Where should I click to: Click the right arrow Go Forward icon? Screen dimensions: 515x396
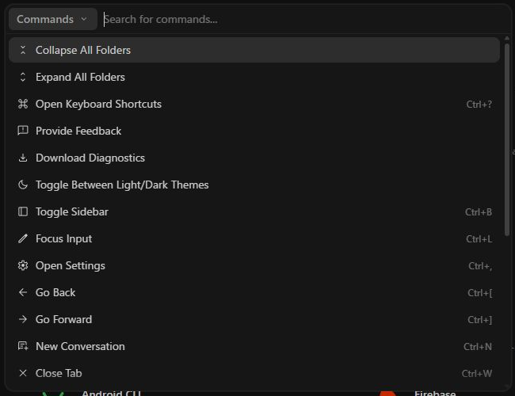coord(23,319)
